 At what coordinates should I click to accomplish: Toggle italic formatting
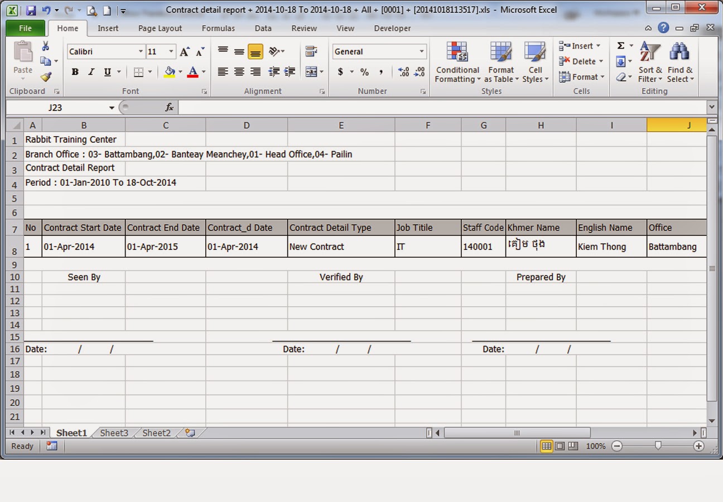tap(90, 72)
